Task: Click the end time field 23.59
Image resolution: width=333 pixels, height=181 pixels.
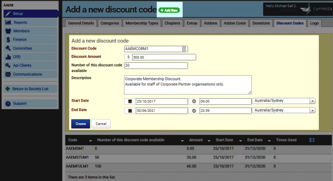Action: (x=226, y=111)
